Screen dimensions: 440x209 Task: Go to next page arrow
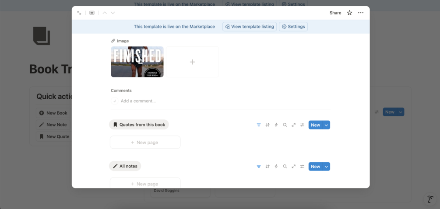point(113,13)
